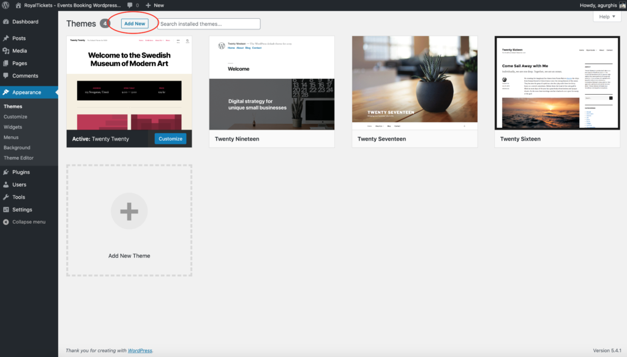Follow the WordPress link in footer
Viewport: 627px width, 357px height.
coord(140,351)
